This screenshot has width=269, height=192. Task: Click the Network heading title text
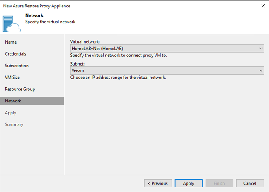tap(34, 15)
